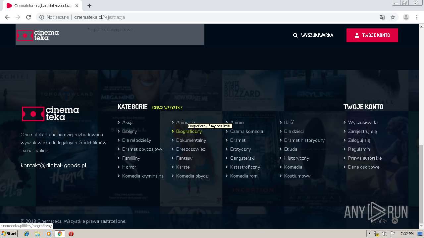Open Prawa autorskie link
The height and width of the screenshot is (238, 424).
click(x=365, y=158)
